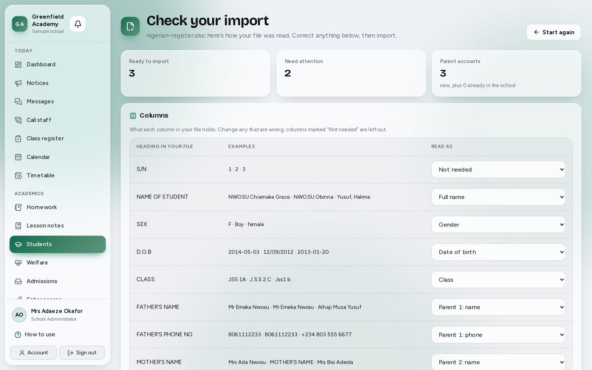Click the Messages chat bubble icon
592x370 pixels.
click(x=18, y=101)
